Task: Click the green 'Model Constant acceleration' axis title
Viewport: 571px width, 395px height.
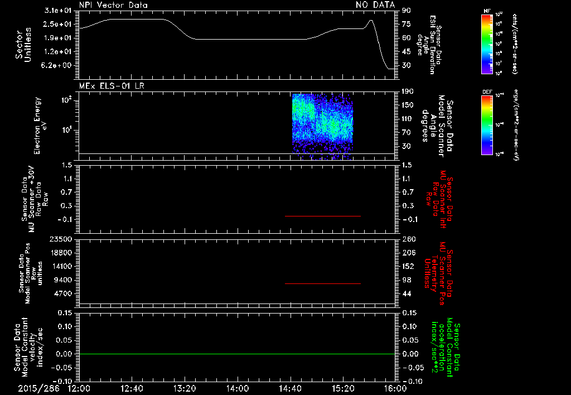Action: coord(446,348)
